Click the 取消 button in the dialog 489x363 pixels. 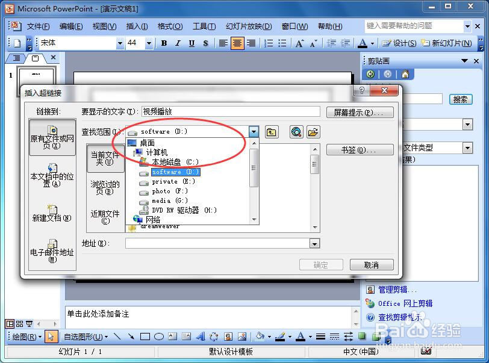372,265
